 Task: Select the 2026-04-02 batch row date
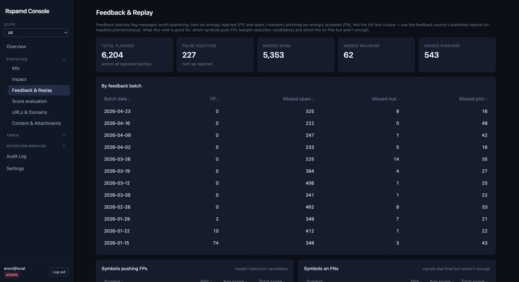(x=117, y=147)
